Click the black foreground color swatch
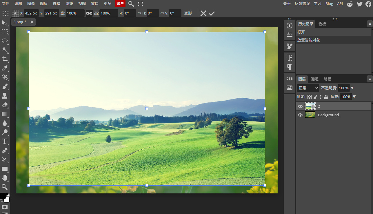Screen dimensions: 373x214 click(3, 196)
